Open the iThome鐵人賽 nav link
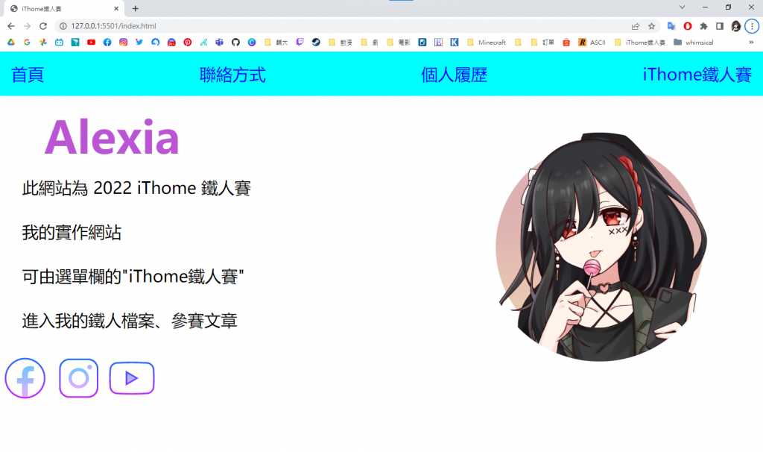Viewport: 763px width, 452px height. coord(697,75)
